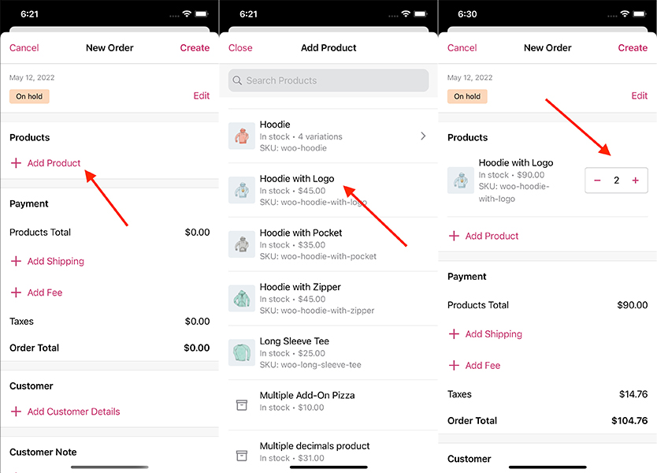The height and width of the screenshot is (473, 657).
Task: Increase Hoodie with Logo quantity with plus
Action: (x=635, y=181)
